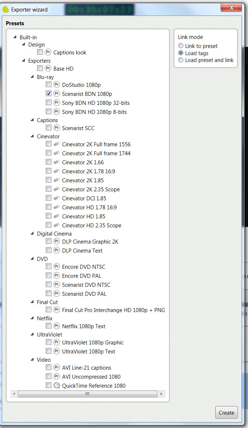
Task: Click the Cinevator icon beside Cinevator 2K 1.66
Action: (57, 162)
